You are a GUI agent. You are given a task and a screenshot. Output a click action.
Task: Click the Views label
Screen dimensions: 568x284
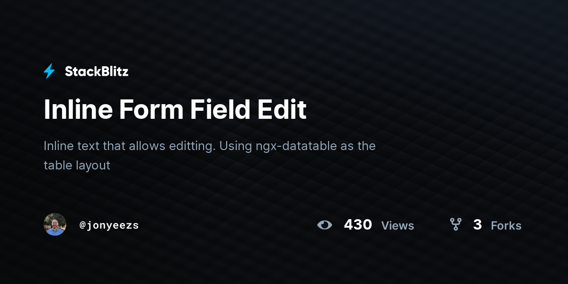[x=398, y=226]
